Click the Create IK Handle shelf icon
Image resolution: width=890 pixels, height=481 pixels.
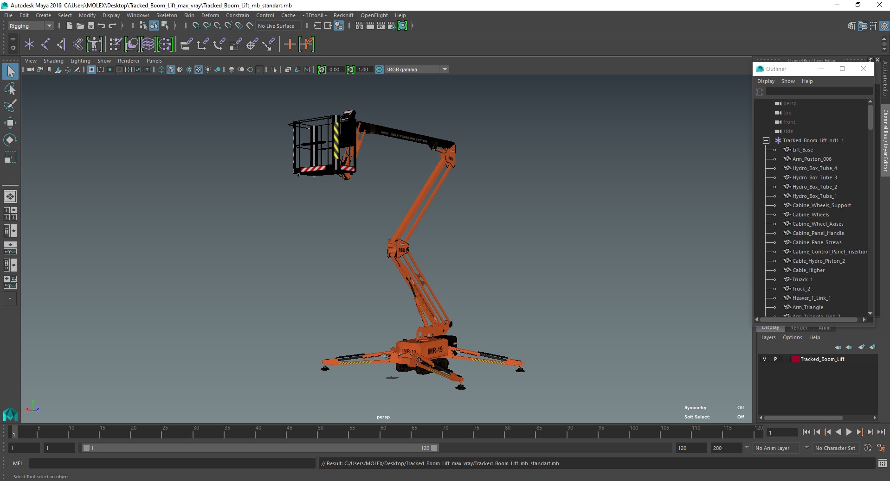click(x=62, y=44)
